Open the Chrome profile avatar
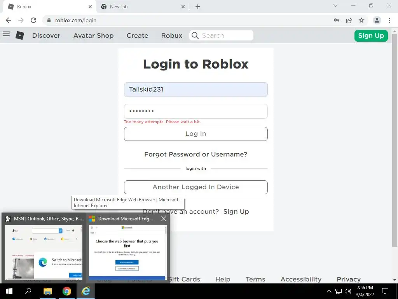 [x=377, y=20]
